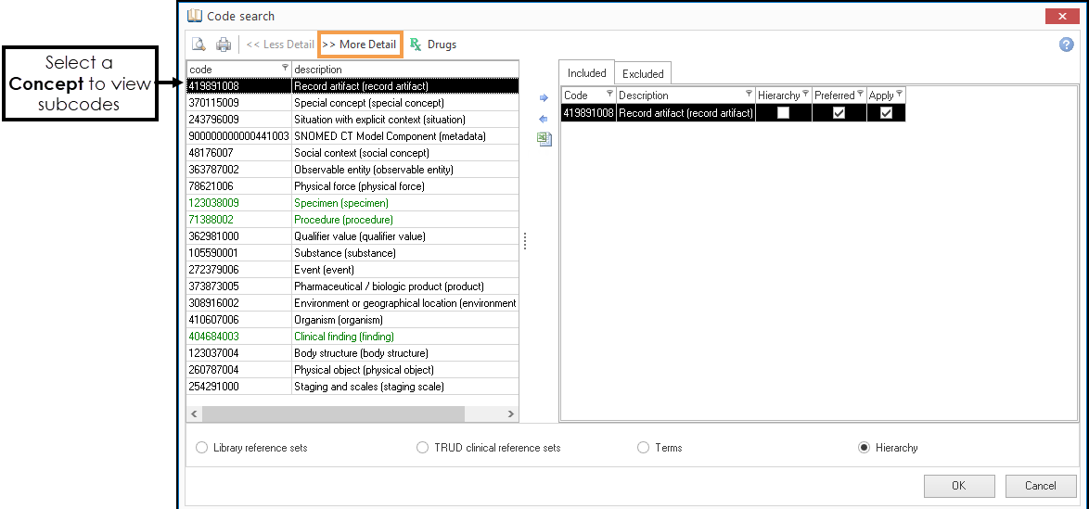Click the Excel export icon

[x=544, y=139]
